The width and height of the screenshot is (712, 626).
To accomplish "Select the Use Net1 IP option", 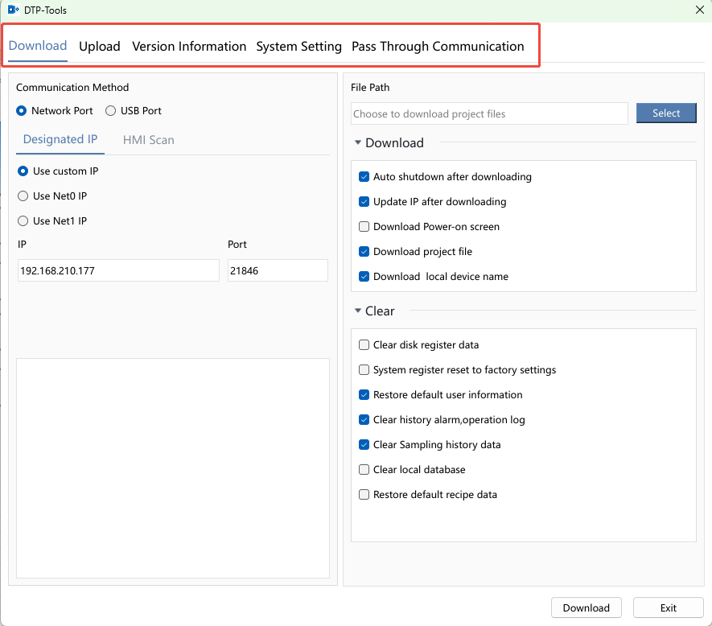I will tap(23, 221).
